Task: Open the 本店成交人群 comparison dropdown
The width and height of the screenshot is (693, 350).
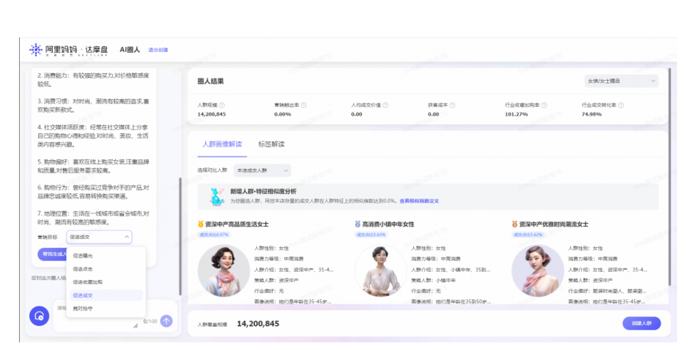Action: coord(263,170)
